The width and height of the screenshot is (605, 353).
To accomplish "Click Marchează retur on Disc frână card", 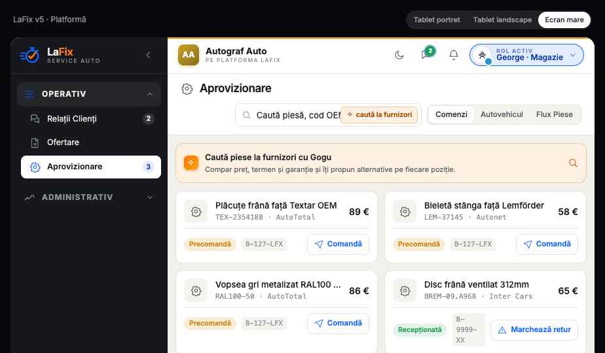I will pyautogui.click(x=534, y=330).
